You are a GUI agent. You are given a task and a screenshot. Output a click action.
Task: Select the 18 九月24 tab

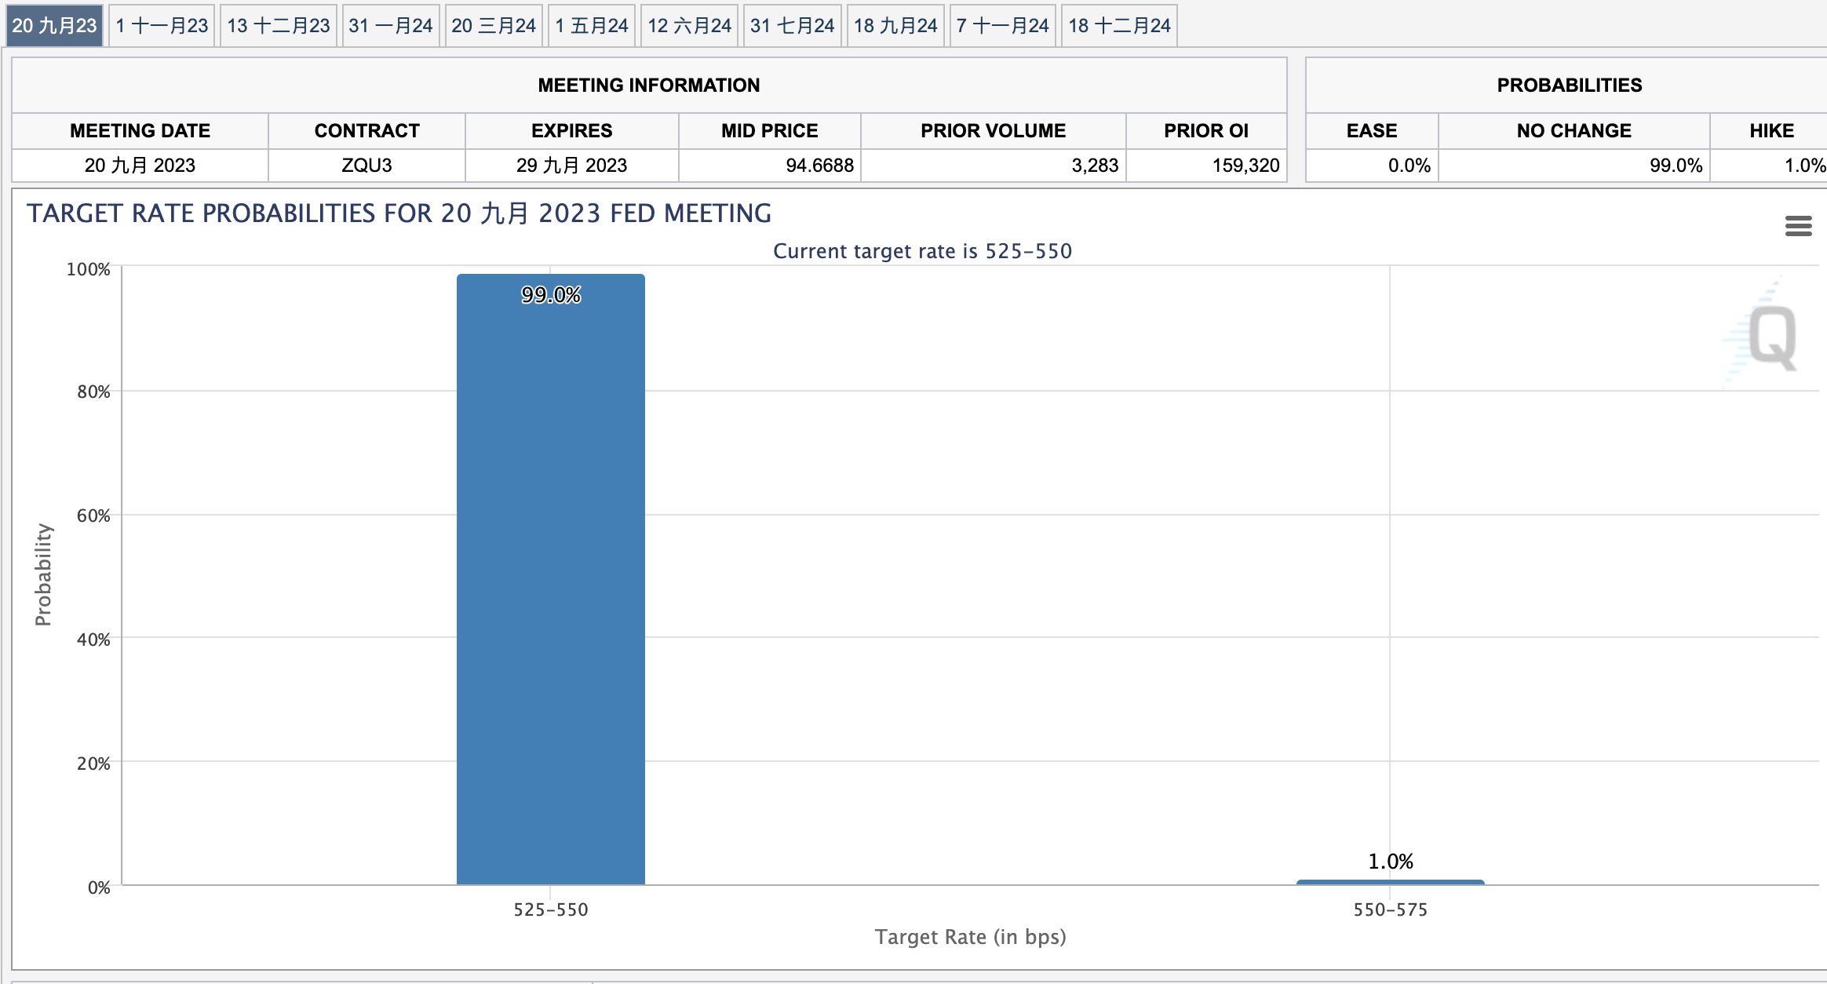[895, 26]
